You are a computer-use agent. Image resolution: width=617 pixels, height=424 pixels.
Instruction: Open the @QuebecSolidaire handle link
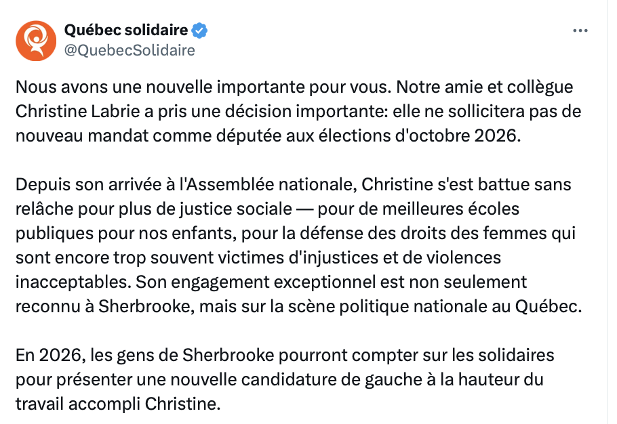click(130, 50)
